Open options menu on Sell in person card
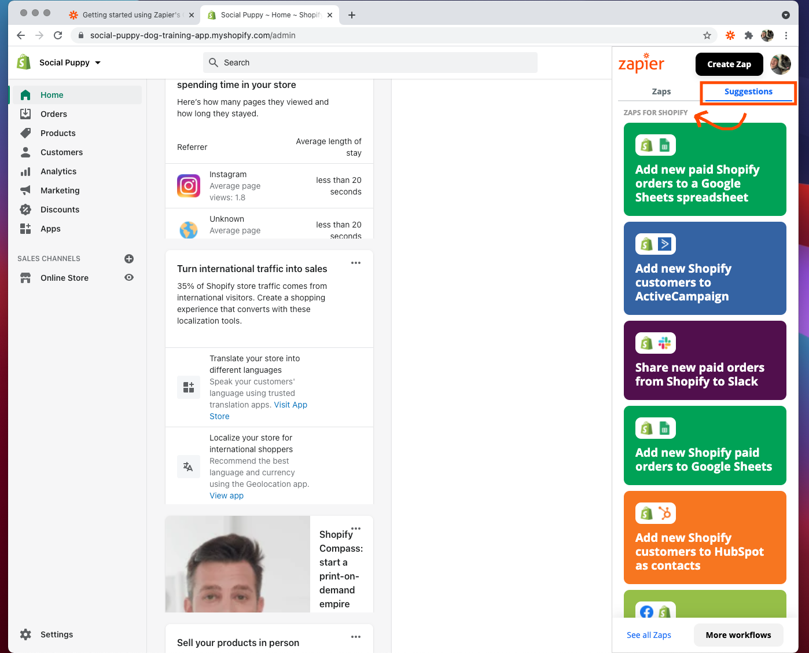 pos(356,637)
